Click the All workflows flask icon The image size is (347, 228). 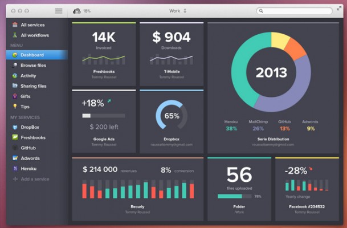(15, 35)
